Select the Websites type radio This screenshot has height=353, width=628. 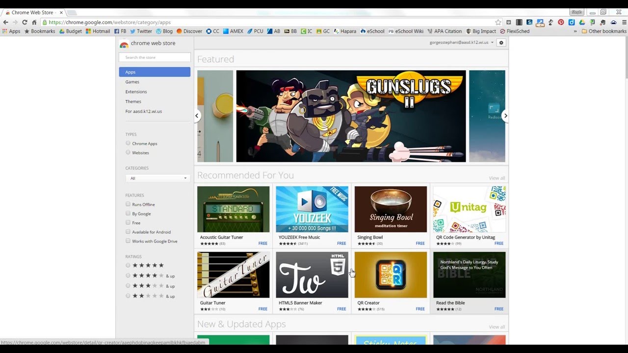tap(128, 152)
